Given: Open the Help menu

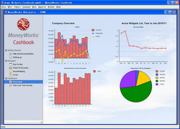Looking at the screenshot, I should click(58, 7).
